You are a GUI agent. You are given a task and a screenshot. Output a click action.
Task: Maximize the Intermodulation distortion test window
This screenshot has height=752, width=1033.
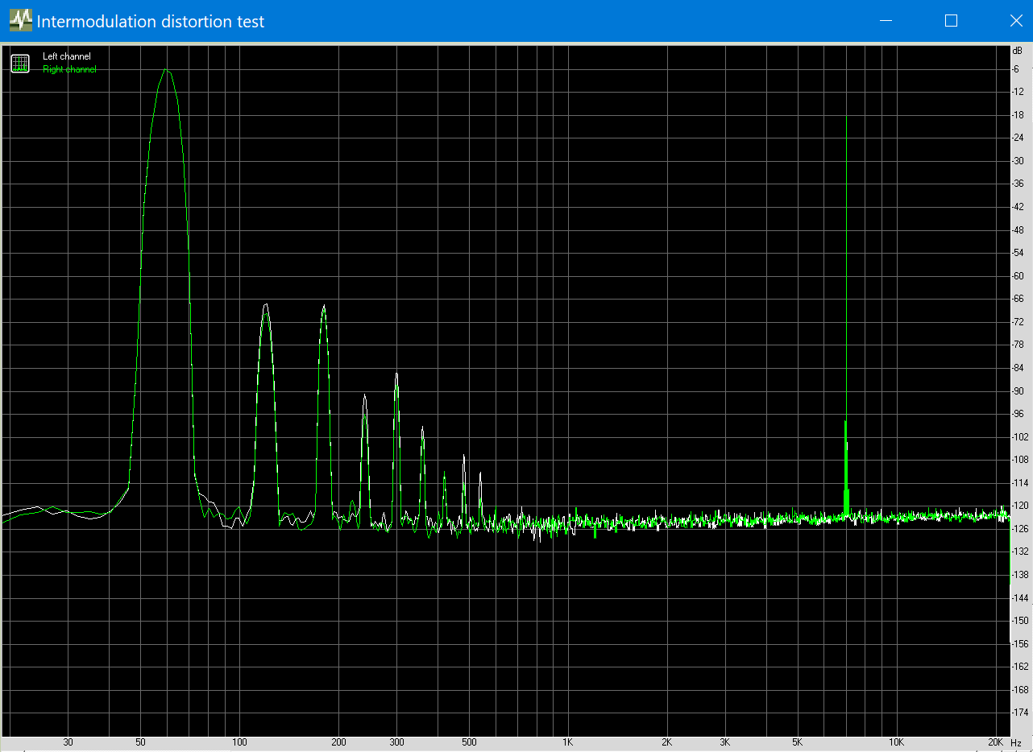point(951,21)
